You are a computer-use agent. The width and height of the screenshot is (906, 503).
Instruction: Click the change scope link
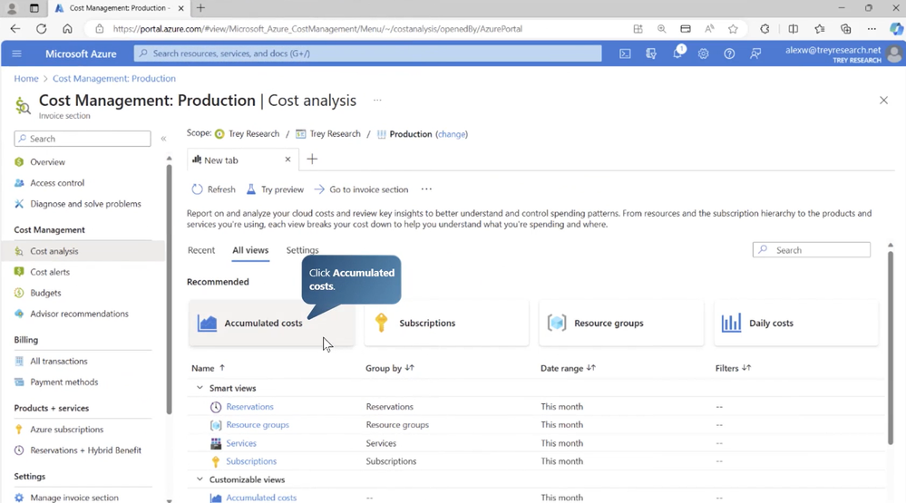pos(452,134)
